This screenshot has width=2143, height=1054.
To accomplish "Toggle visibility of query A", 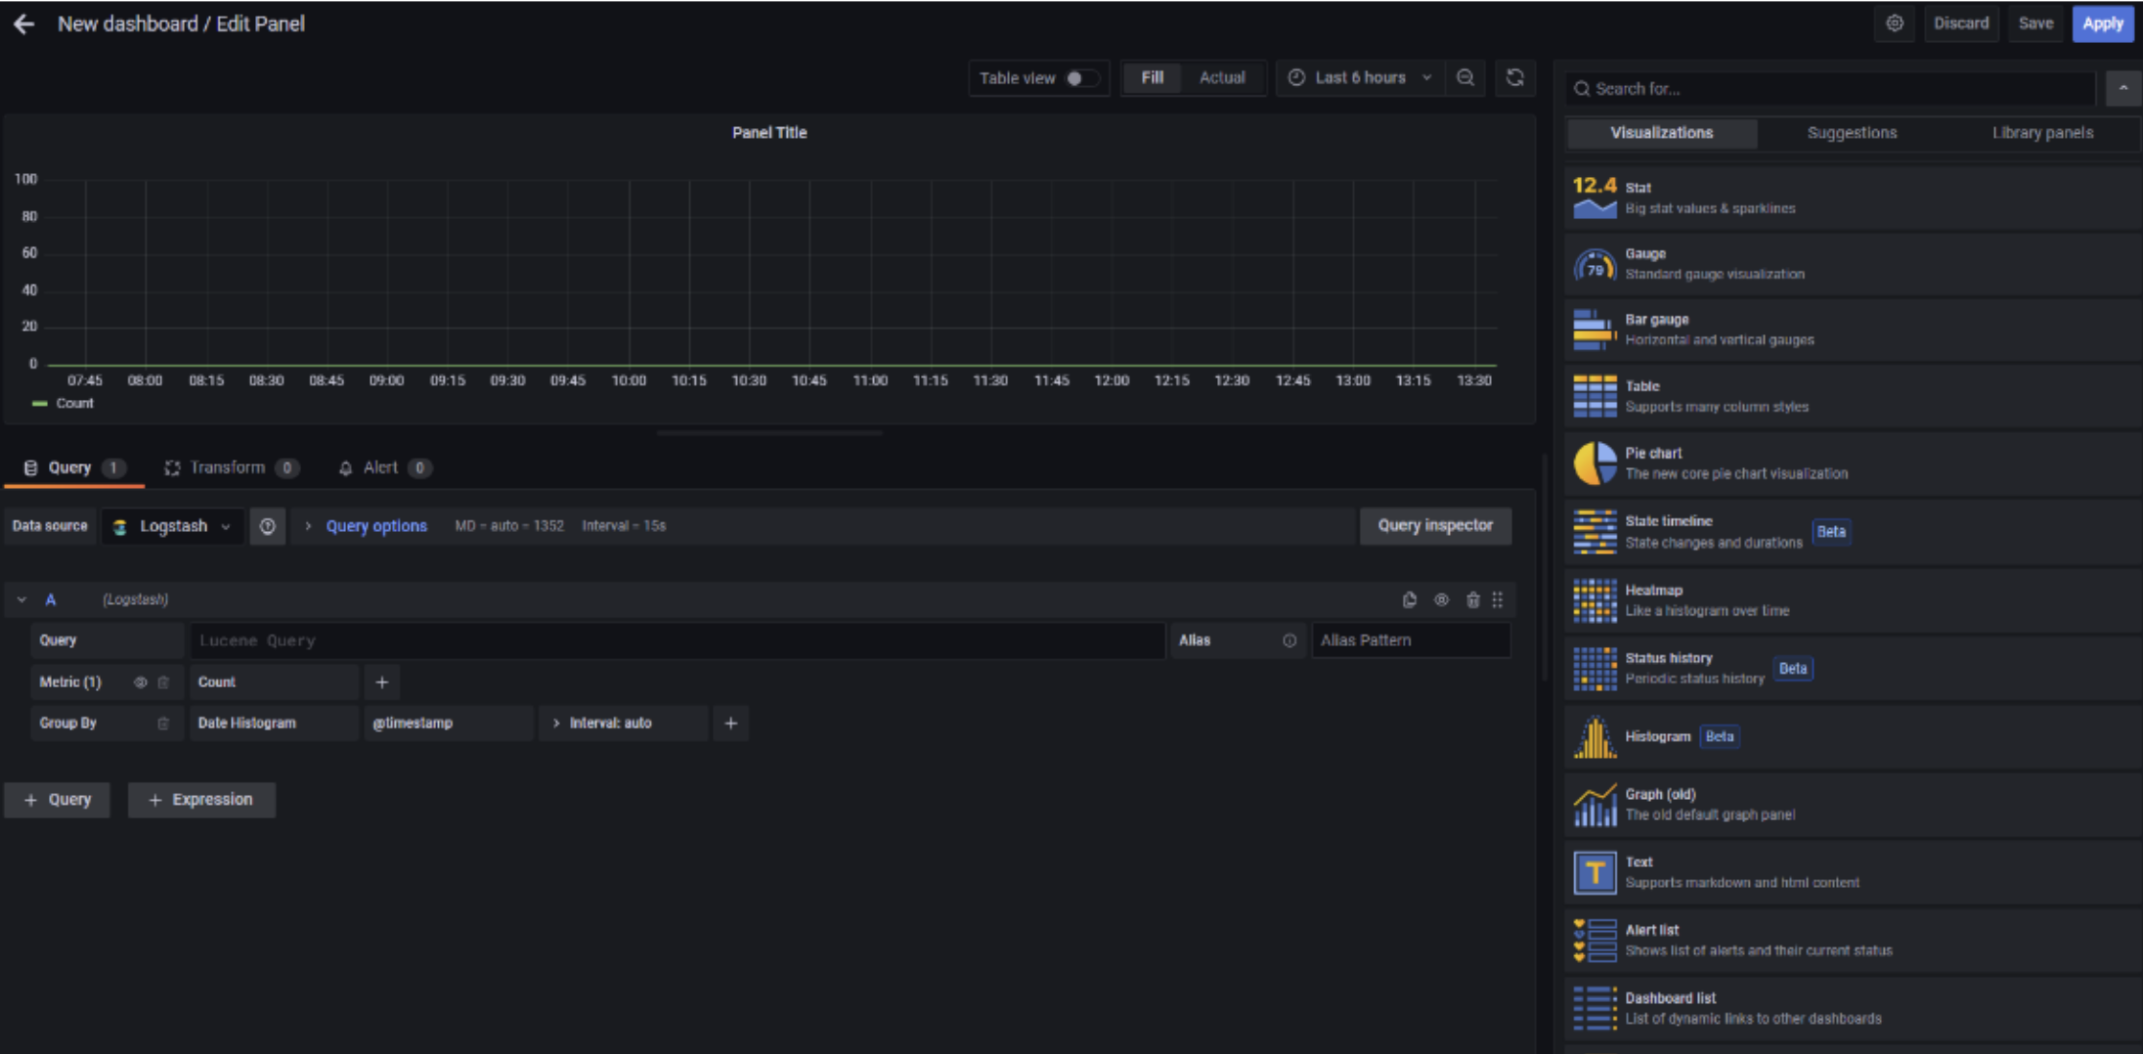I will click(x=1441, y=599).
